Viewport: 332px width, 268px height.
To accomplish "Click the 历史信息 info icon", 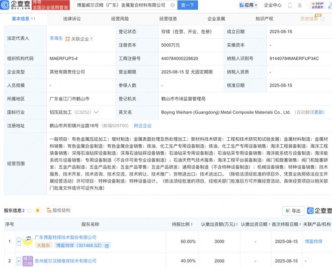I will coord(322,19).
